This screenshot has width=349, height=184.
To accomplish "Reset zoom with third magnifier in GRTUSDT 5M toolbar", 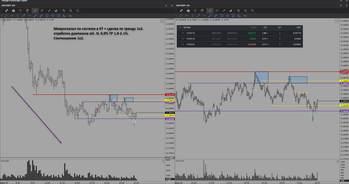I will click(78, 10).
